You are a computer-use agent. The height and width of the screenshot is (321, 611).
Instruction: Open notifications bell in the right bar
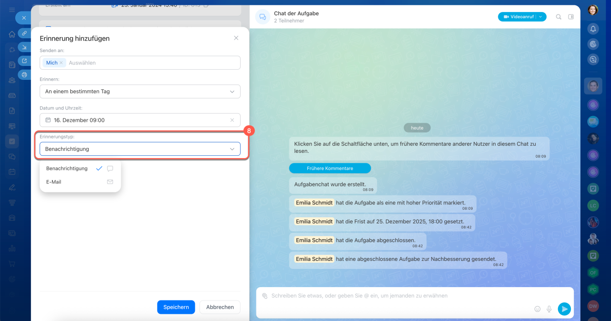pos(593,29)
